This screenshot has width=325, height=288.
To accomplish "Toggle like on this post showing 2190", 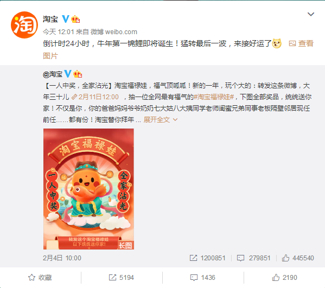I will coord(285,278).
